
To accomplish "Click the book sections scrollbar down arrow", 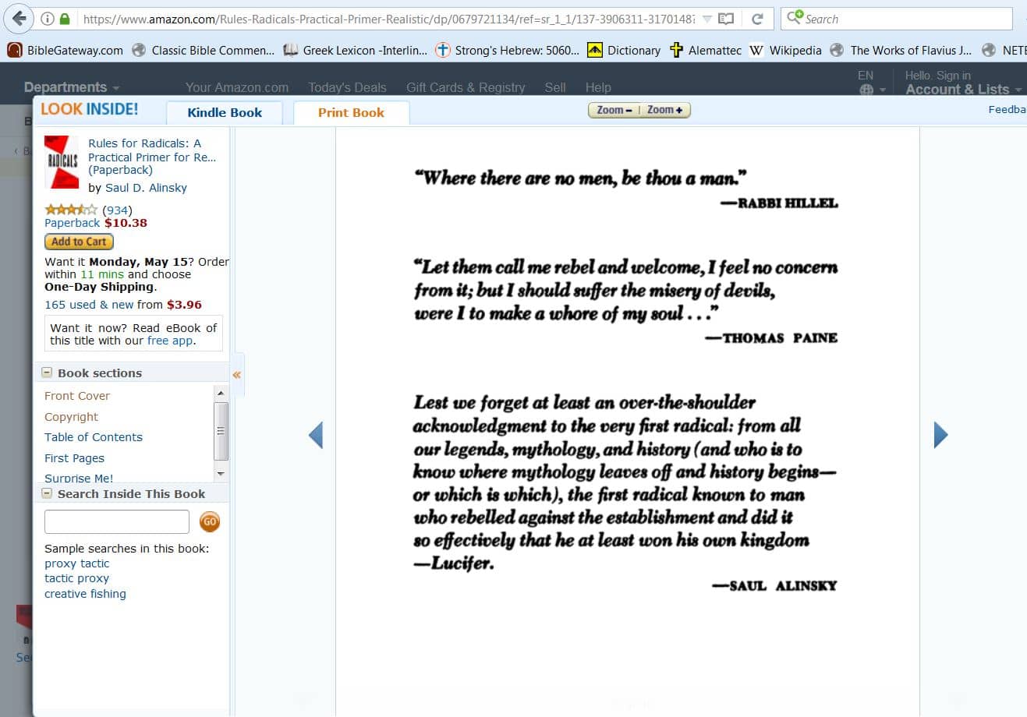I will click(221, 473).
